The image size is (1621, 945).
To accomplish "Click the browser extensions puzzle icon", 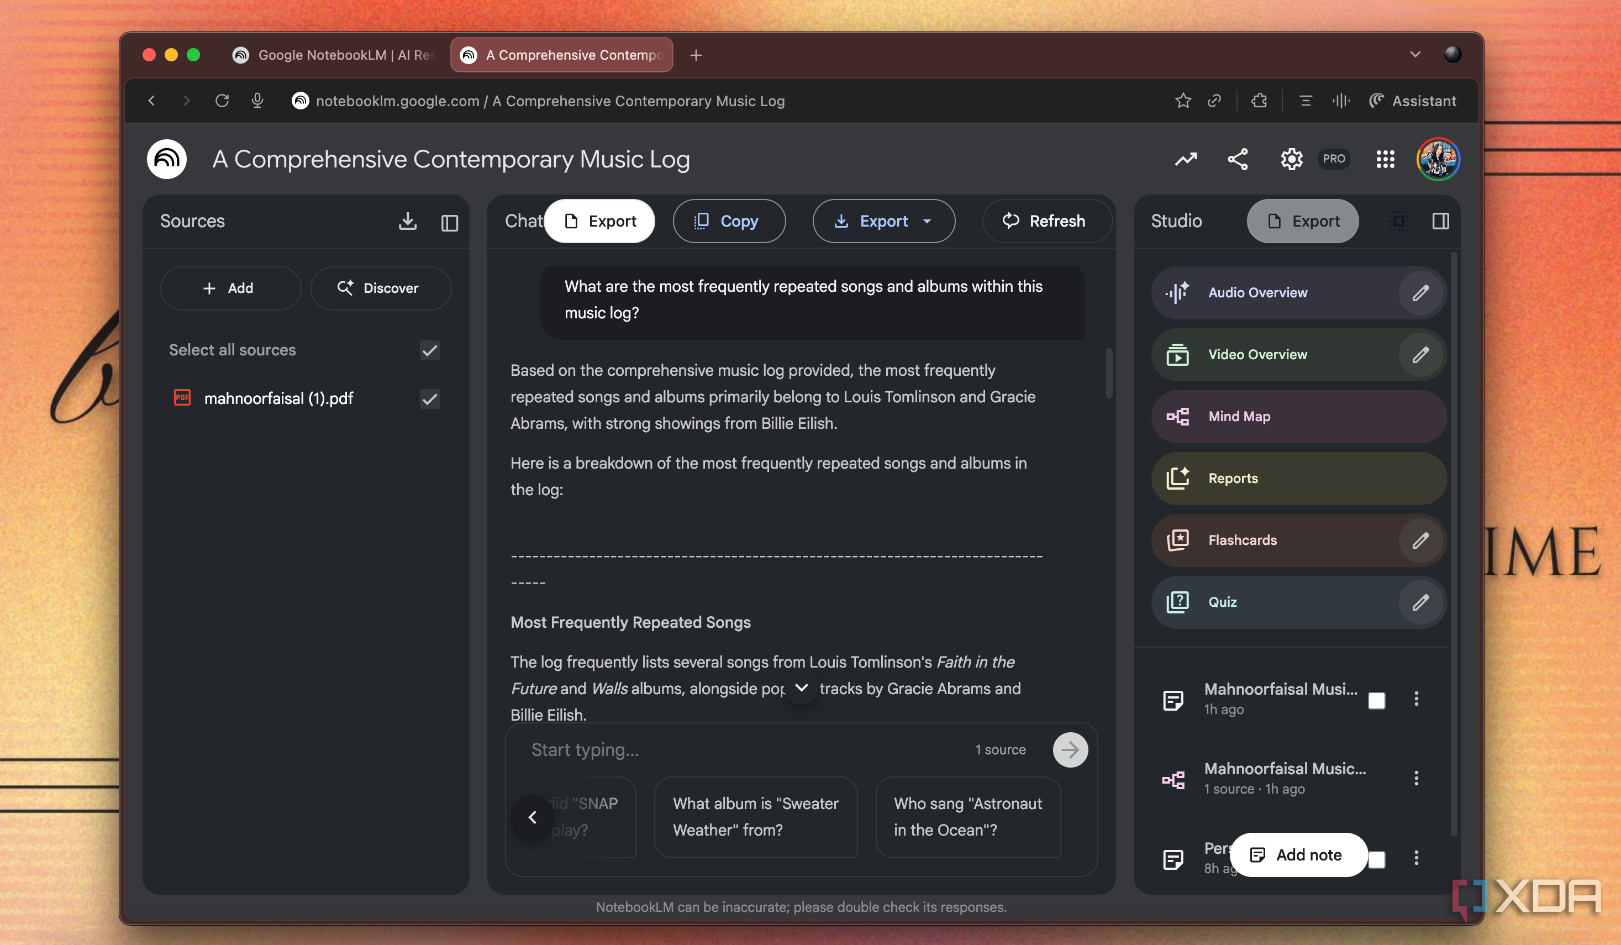I will (1259, 101).
